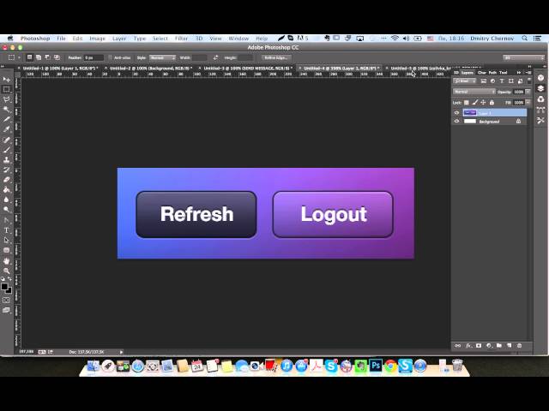Toggle smart object layer filter
Screen dimensions: 549x411
520,81
